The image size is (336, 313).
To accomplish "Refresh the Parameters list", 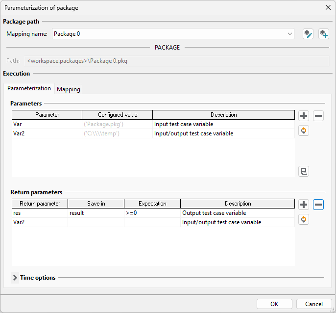I will (304, 130).
